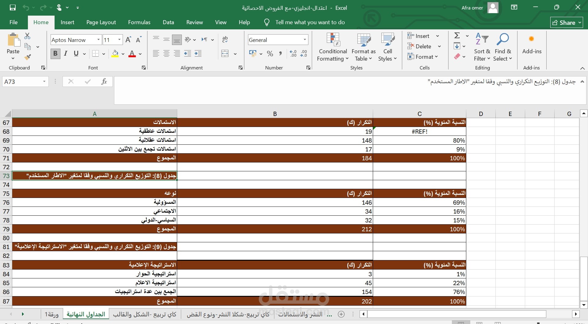Open the Aptos Narrow font dropdown
This screenshot has height=324, width=588.
pyautogui.click(x=98, y=40)
